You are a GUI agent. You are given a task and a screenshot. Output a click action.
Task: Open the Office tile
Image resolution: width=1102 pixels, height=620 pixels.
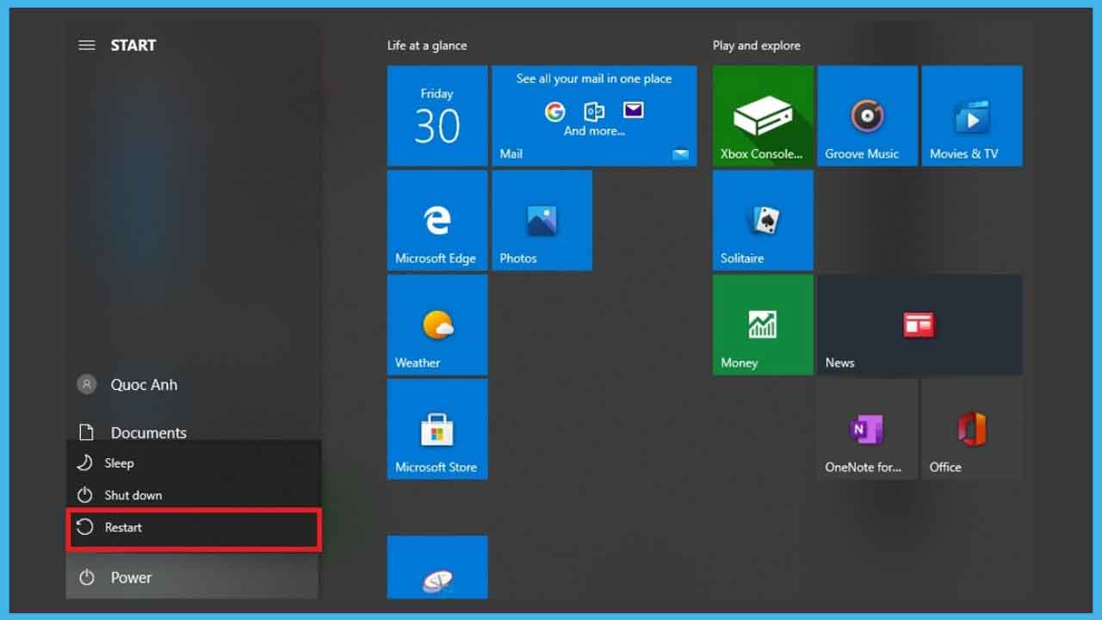point(971,429)
